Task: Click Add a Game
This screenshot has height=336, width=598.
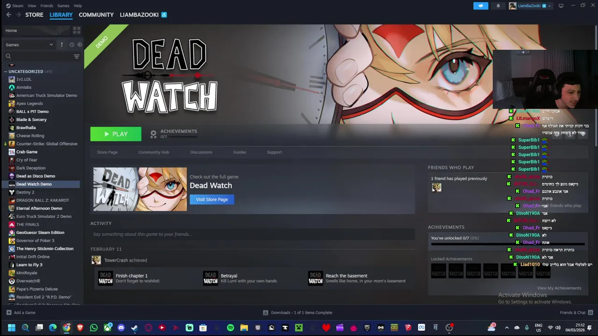Action: click(21, 313)
